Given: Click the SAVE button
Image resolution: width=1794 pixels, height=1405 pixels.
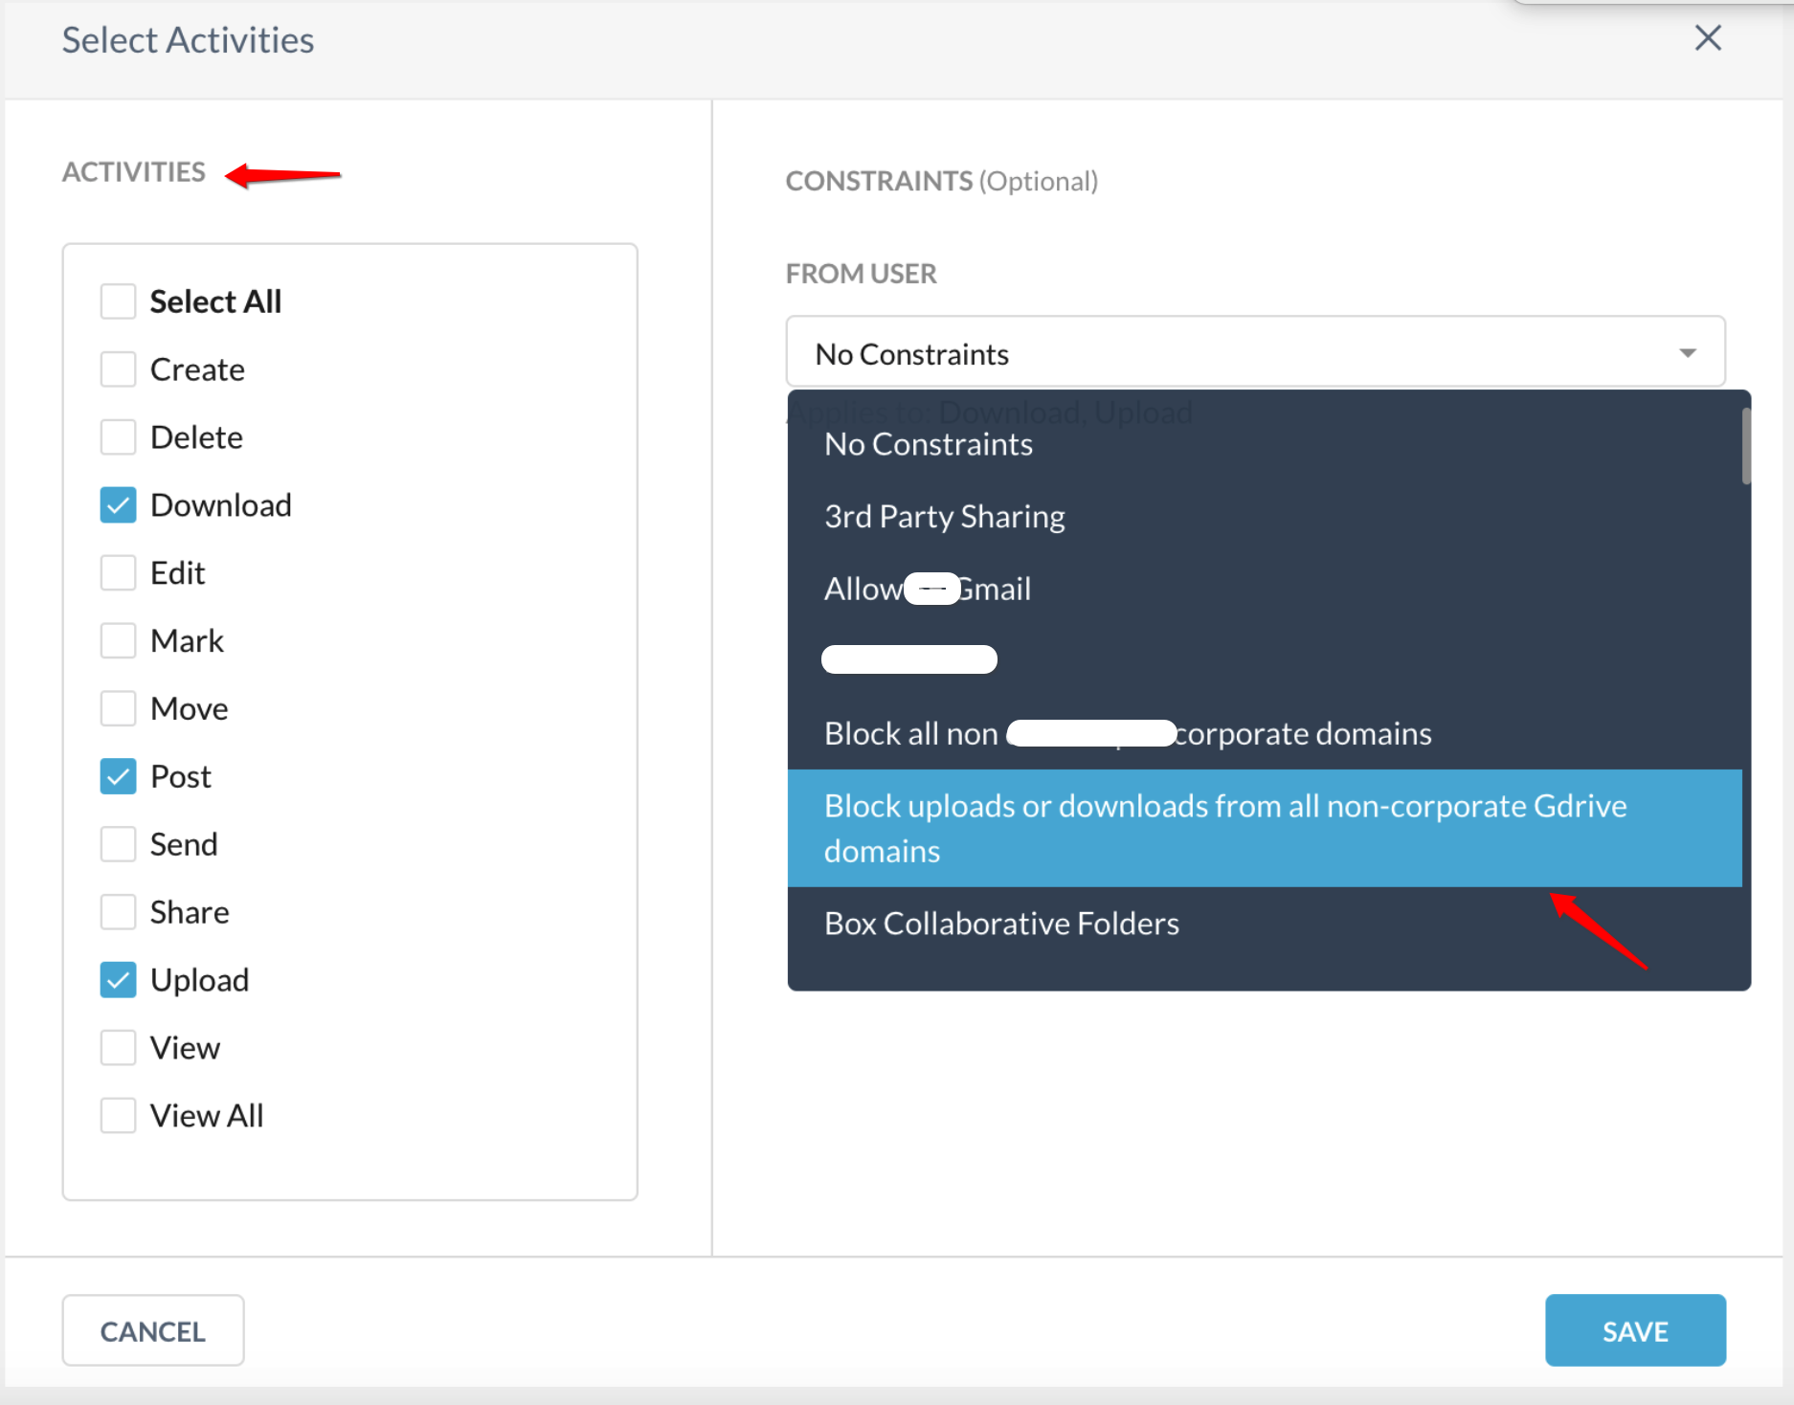Looking at the screenshot, I should [1634, 1330].
